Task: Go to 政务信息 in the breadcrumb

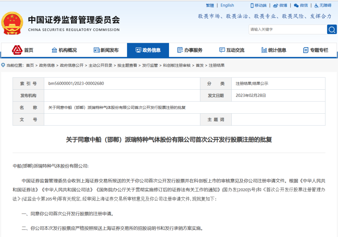Action: [47, 65]
